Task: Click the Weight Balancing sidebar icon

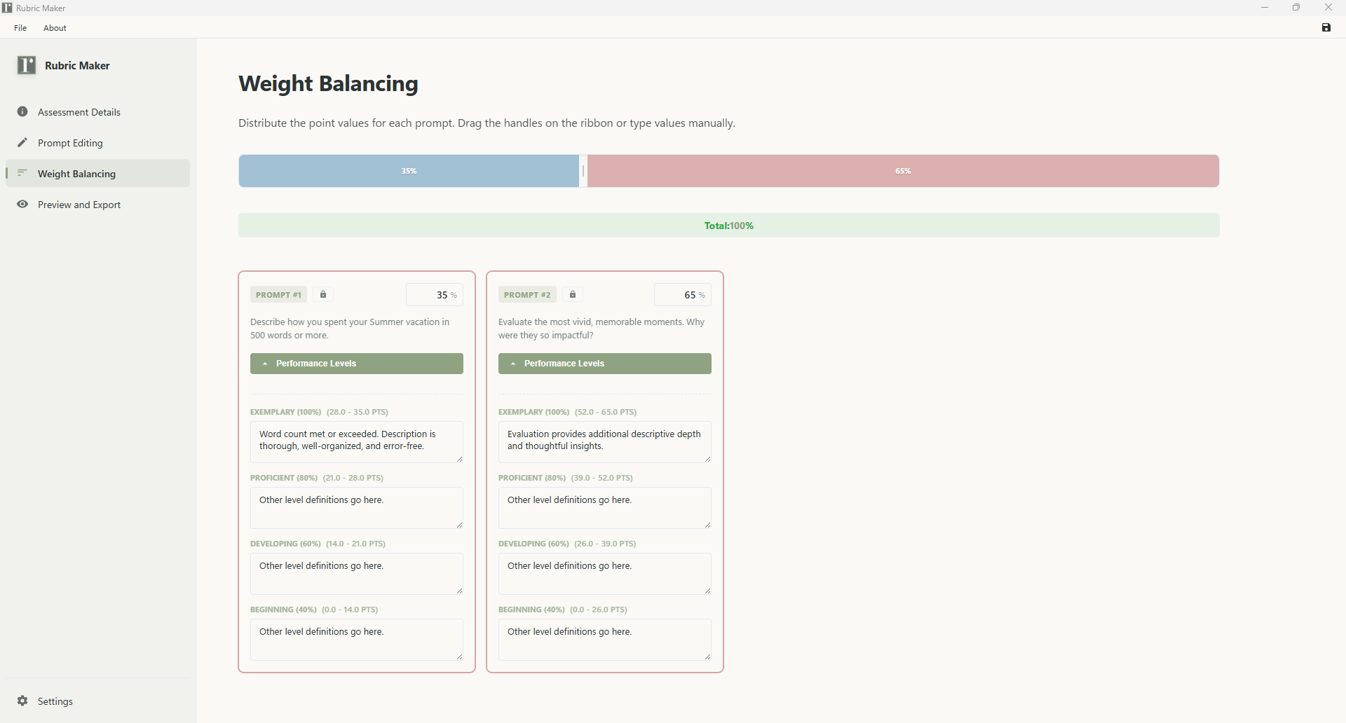Action: (22, 173)
